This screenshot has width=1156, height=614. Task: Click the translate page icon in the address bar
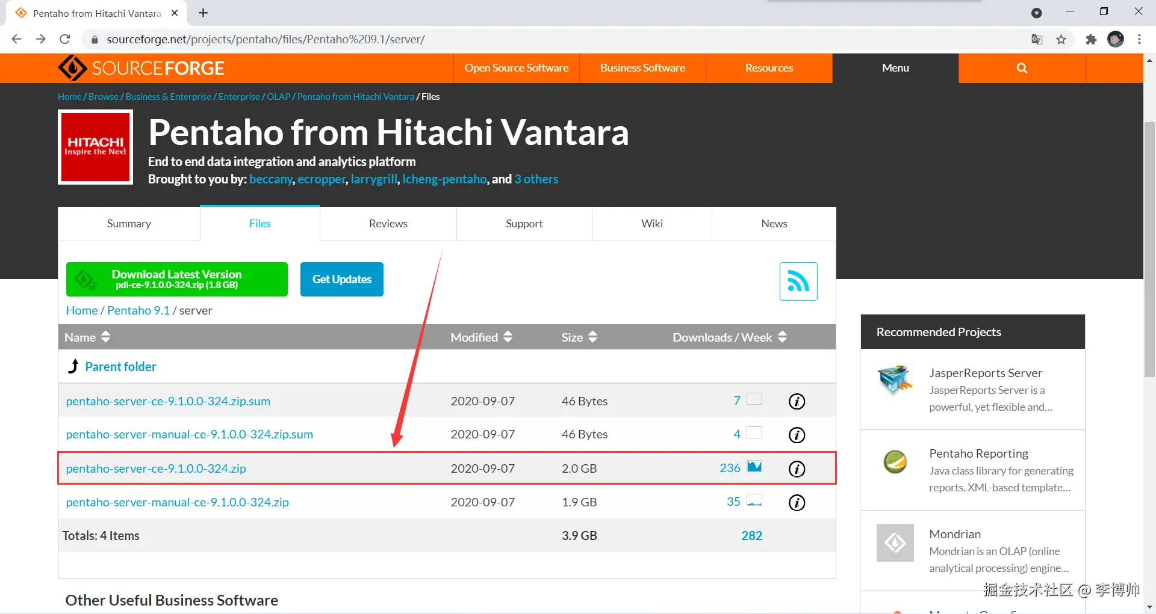coord(1037,40)
